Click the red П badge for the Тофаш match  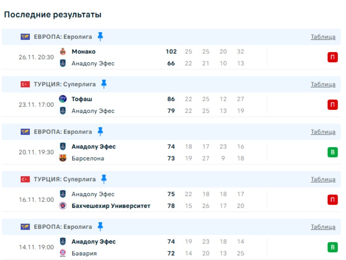click(x=332, y=105)
